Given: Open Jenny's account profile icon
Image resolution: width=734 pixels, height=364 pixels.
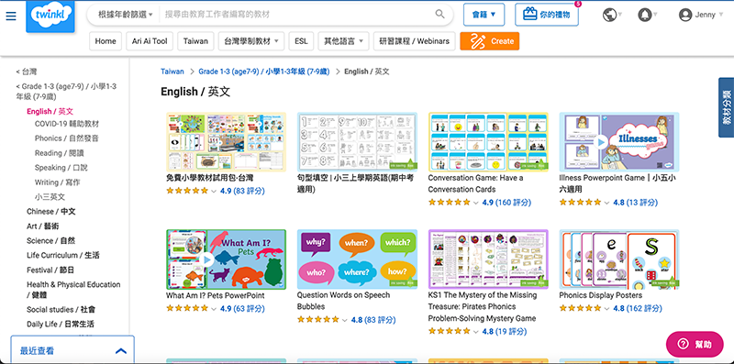Looking at the screenshot, I should [685, 15].
